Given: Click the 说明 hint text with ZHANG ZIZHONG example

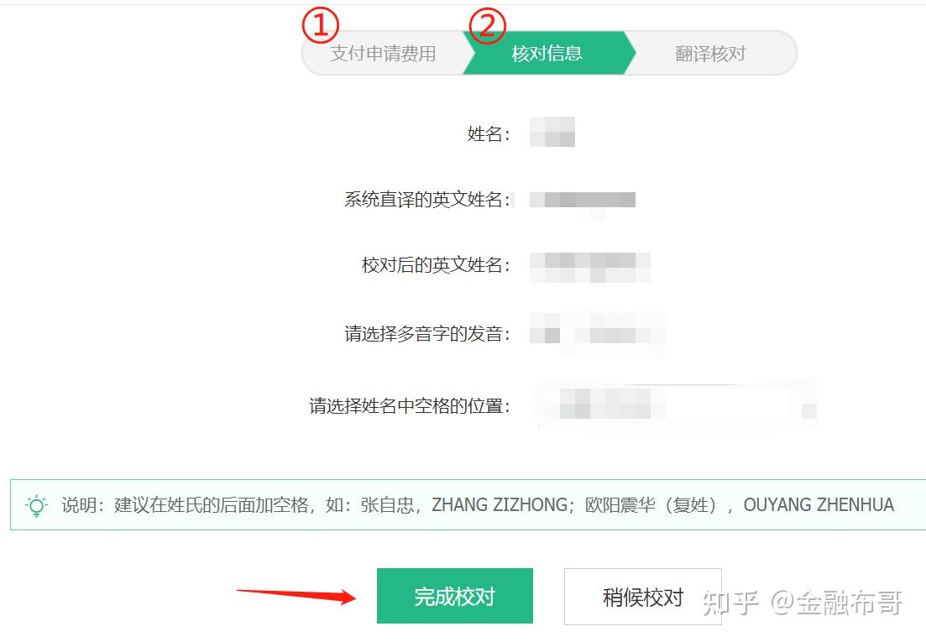Looking at the screenshot, I should pos(477,505).
